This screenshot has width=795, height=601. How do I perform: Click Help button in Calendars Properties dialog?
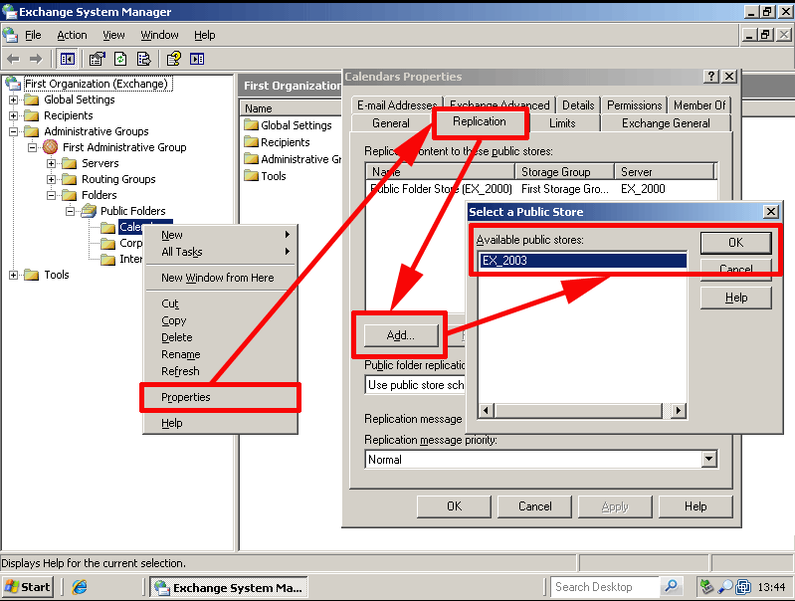pos(696,506)
